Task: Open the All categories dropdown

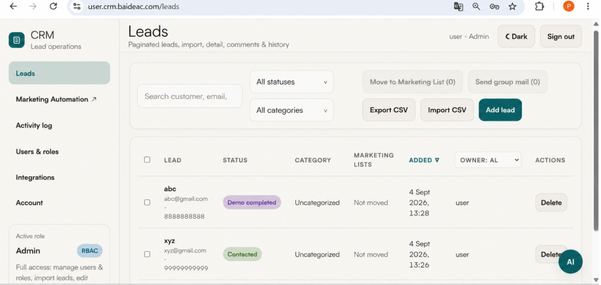Action: coord(292,110)
